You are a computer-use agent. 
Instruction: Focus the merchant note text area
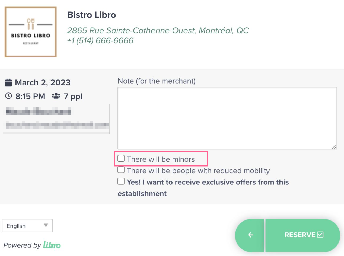tap(227, 118)
